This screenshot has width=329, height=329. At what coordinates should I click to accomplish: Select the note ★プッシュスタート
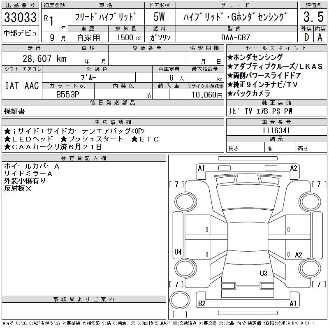(x=91, y=139)
